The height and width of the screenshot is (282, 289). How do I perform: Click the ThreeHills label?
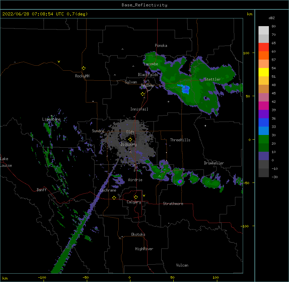pos(180,140)
